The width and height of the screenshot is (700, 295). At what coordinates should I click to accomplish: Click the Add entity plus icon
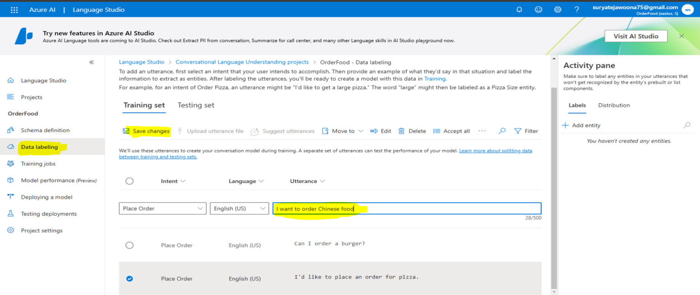tap(565, 125)
